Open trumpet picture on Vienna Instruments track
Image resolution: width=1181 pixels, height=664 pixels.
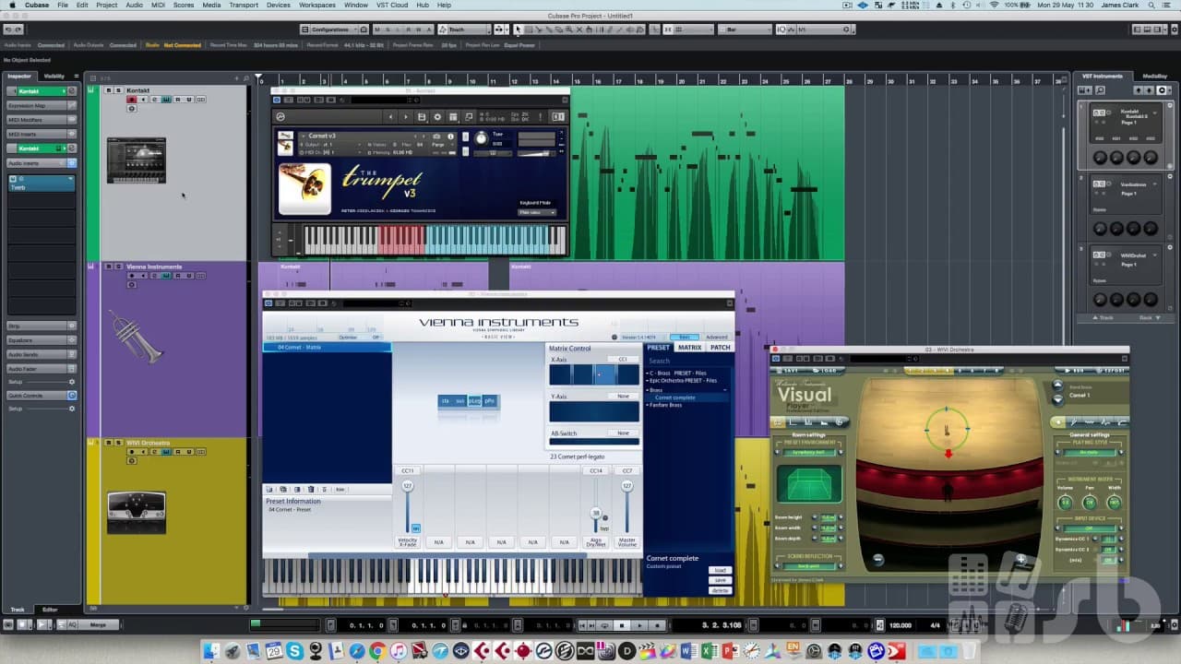137,337
